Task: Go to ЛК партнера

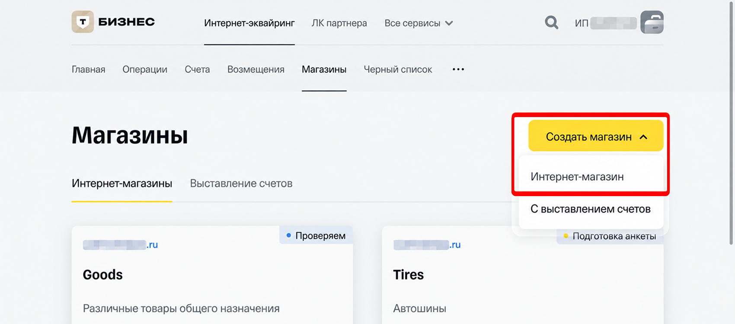Action: click(339, 23)
